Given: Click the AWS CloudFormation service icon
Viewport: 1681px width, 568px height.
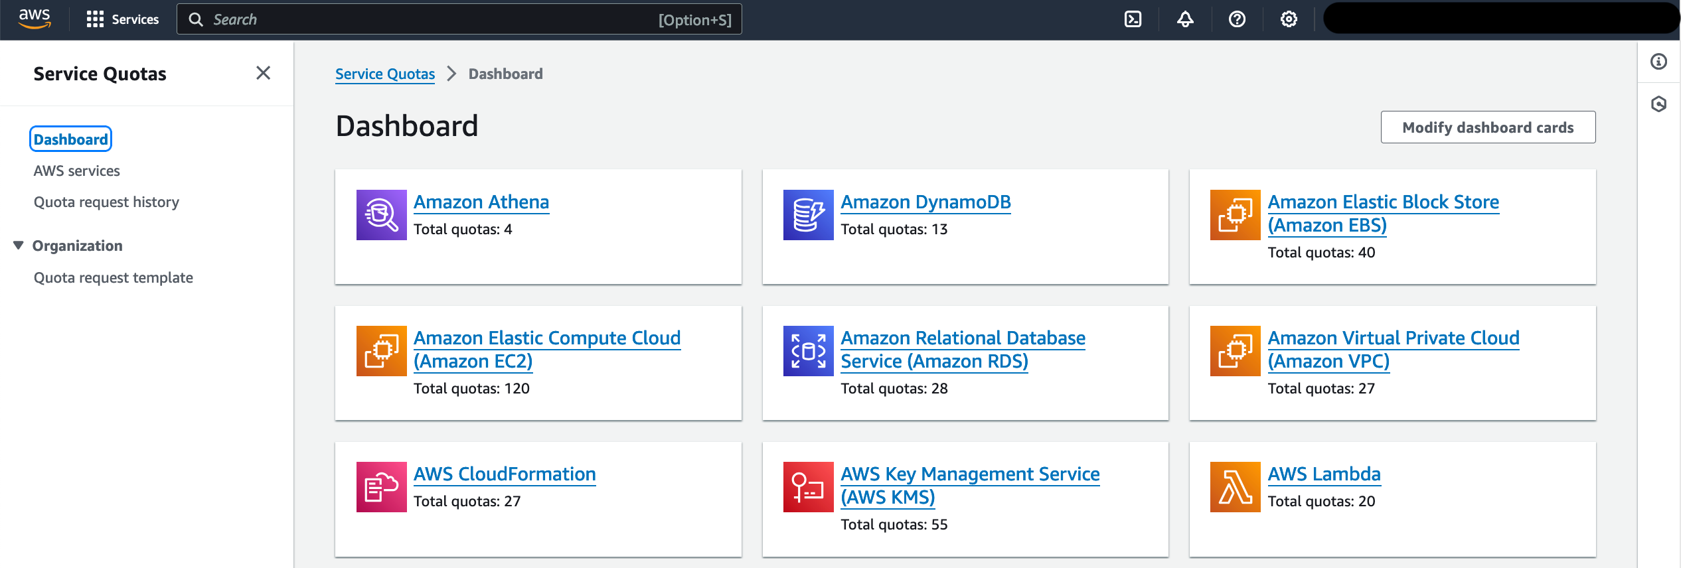Looking at the screenshot, I should tap(381, 487).
